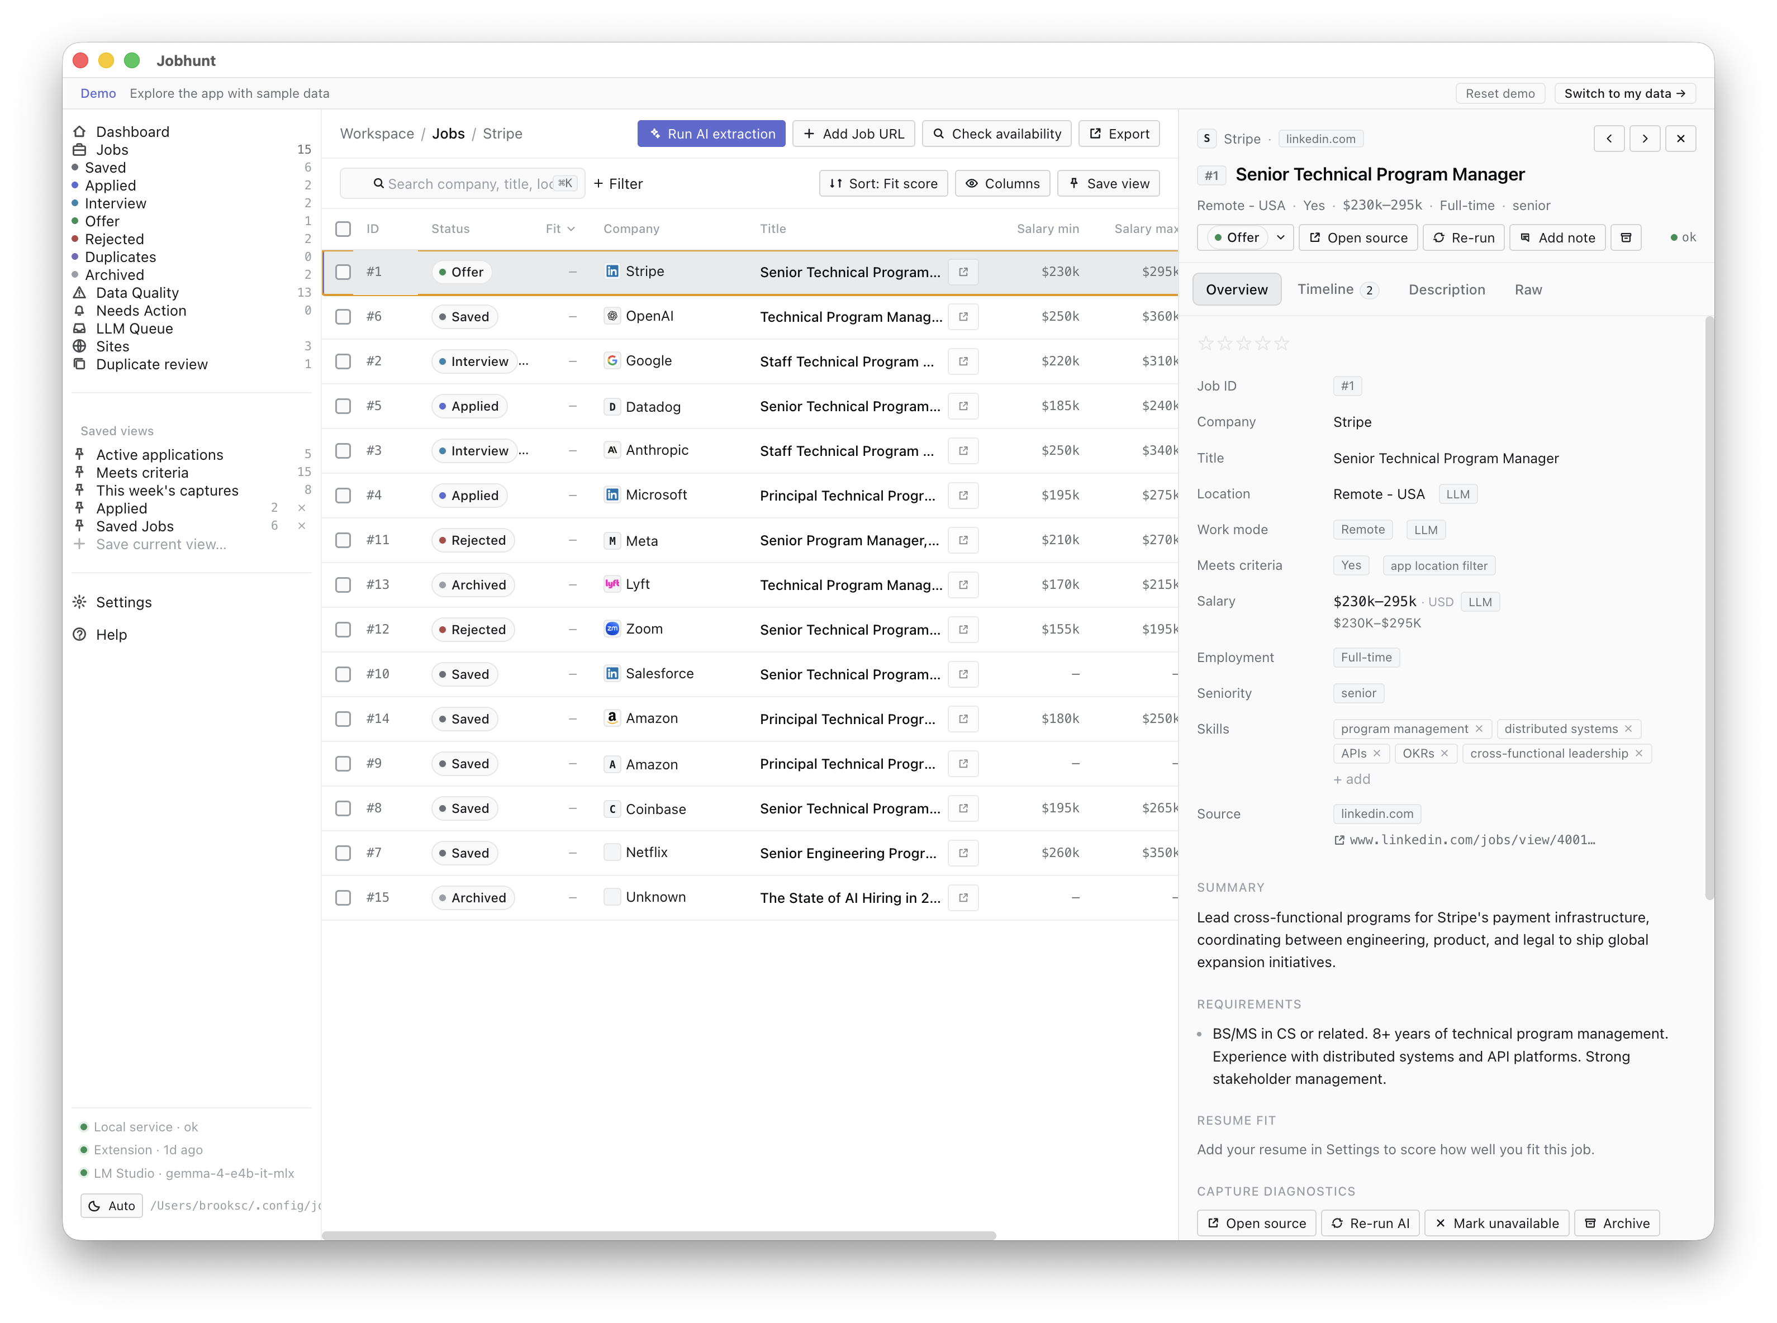Image resolution: width=1777 pixels, height=1323 pixels.
Task: Click the external link icon in Stripe row
Action: [x=963, y=272]
